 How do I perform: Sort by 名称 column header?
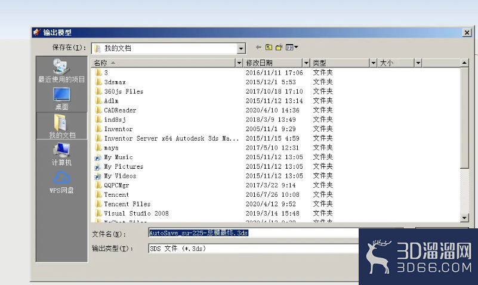[x=164, y=63]
